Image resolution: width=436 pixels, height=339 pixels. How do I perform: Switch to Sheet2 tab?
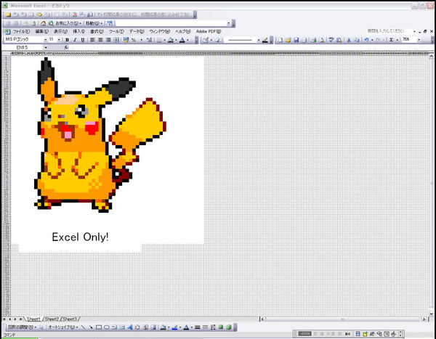[x=52, y=319]
